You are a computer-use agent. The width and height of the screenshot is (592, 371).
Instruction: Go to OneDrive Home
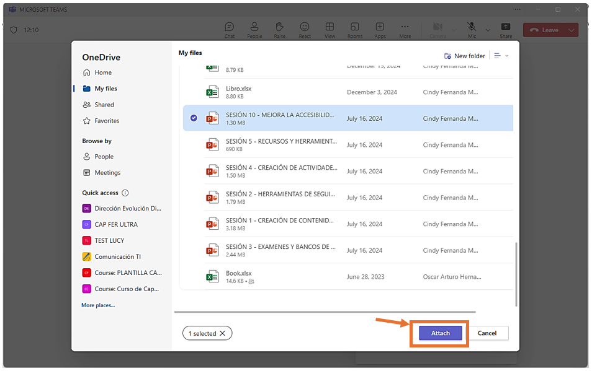(x=103, y=72)
